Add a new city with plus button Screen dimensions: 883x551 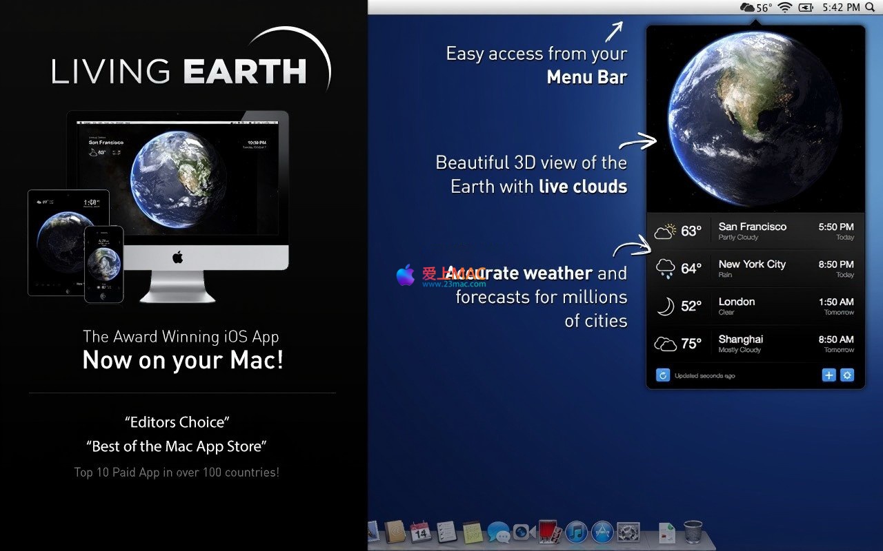pos(829,375)
